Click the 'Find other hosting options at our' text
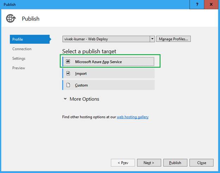Viewport: 220px width, 173px height. 89,117
